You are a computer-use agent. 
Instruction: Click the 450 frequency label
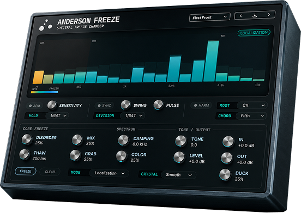pos(79,87)
